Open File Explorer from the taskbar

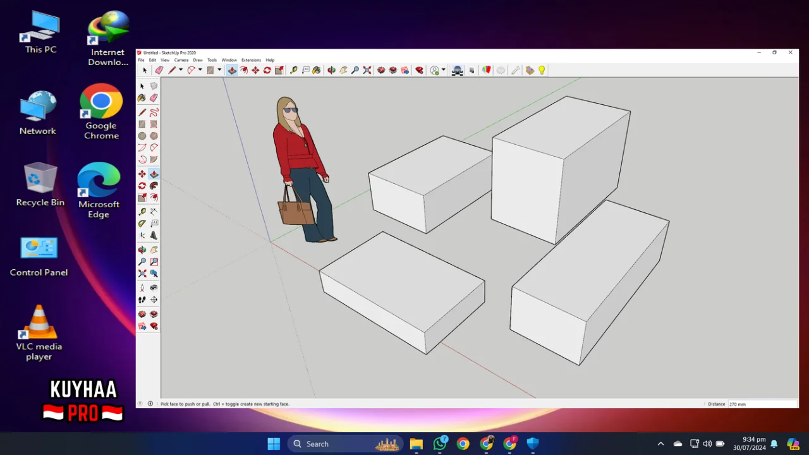[416, 444]
